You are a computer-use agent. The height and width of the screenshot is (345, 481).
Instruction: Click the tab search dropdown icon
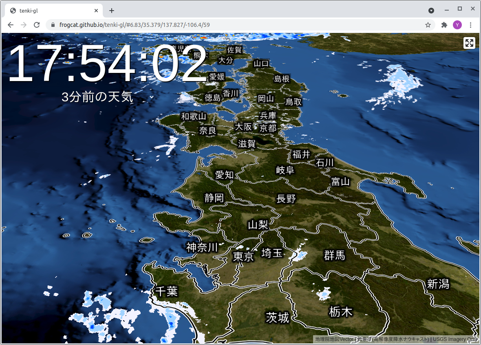(431, 11)
